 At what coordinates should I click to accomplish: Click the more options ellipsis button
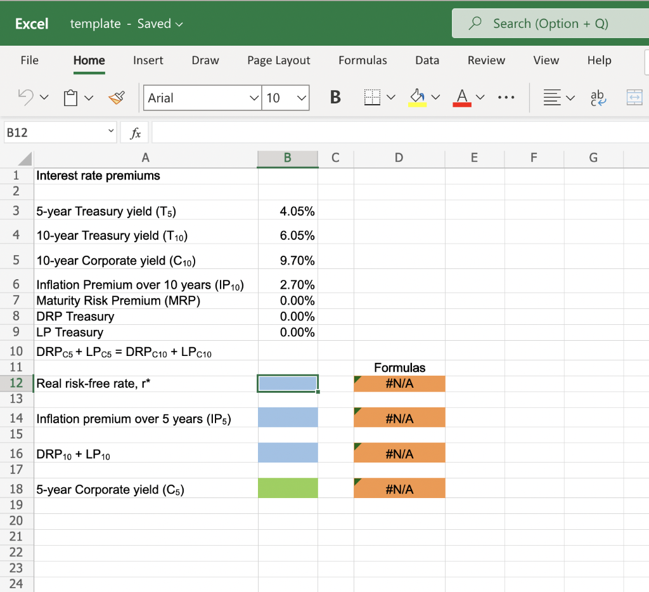(505, 98)
